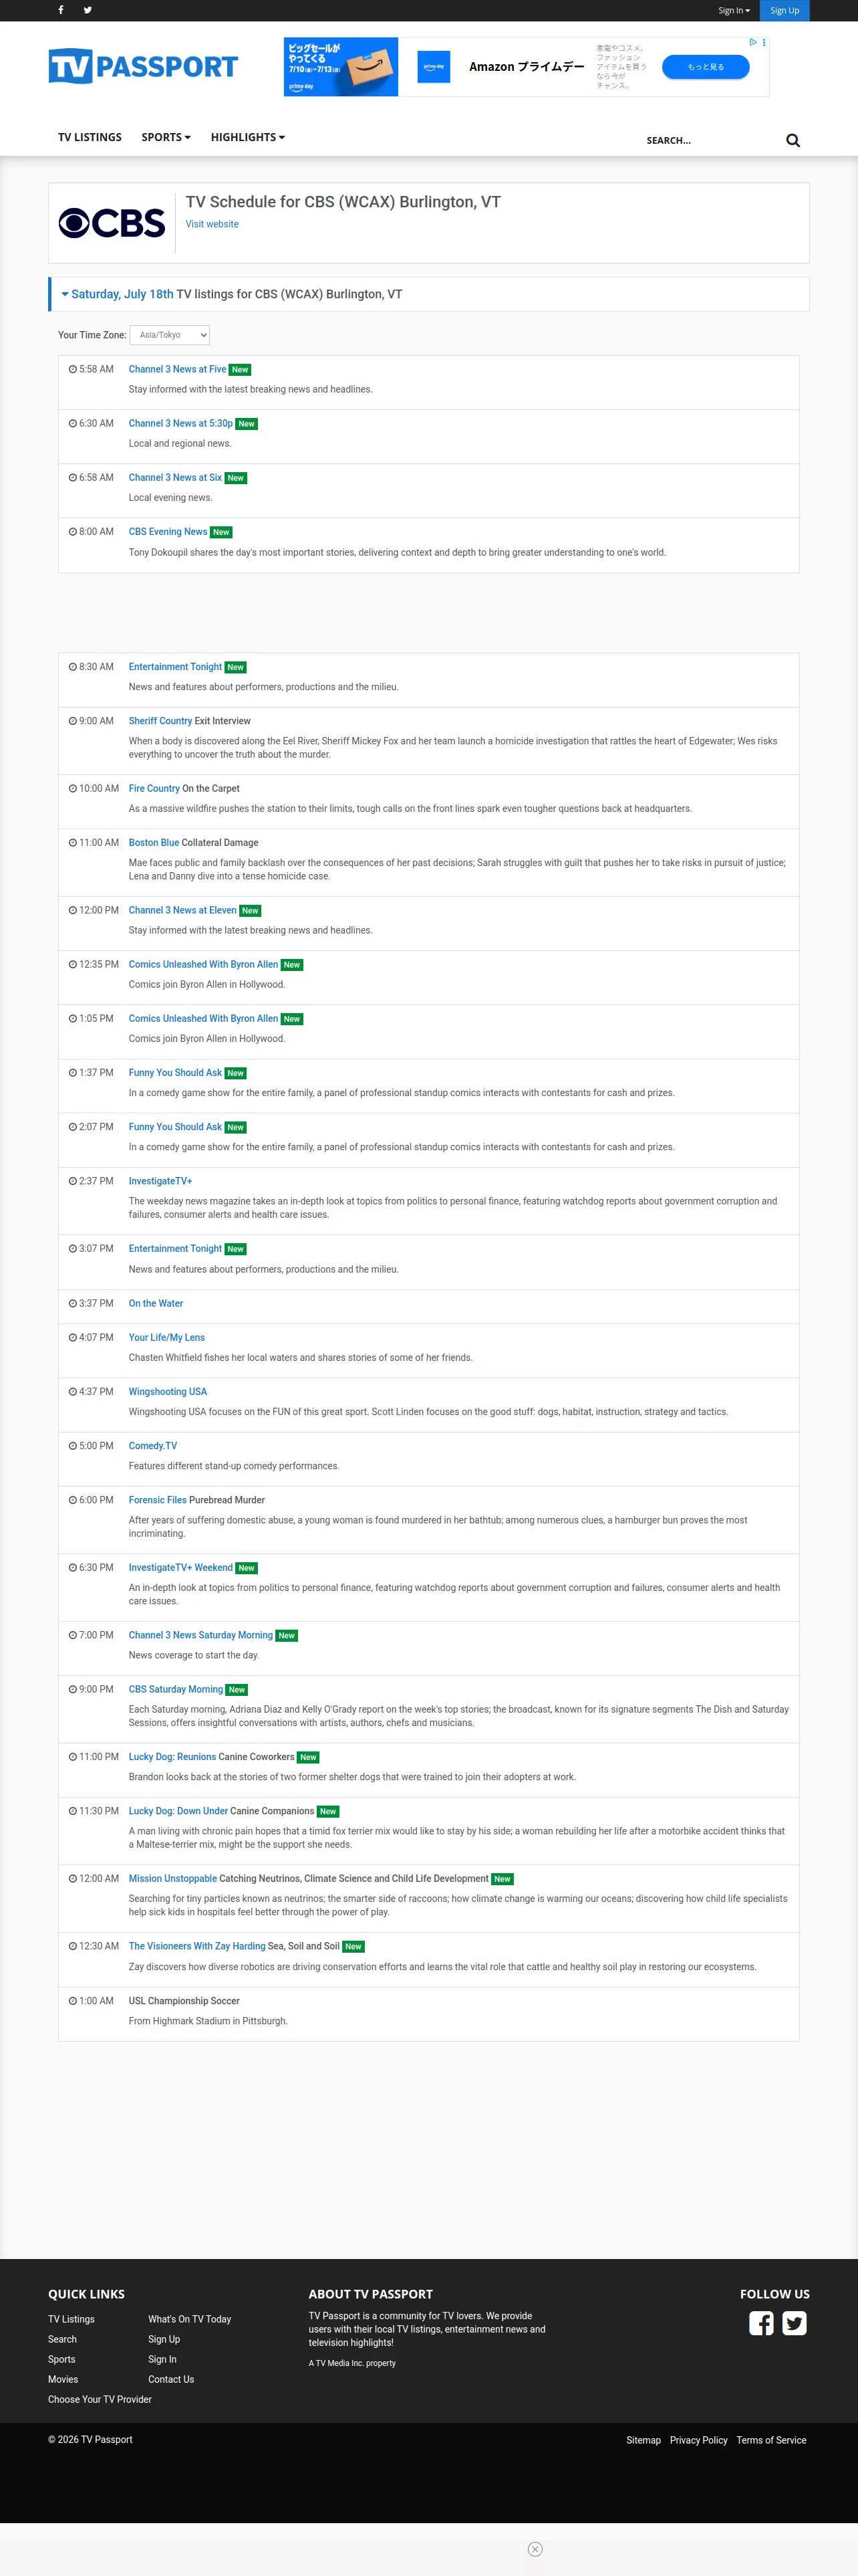Open the On the Water listing
Screen dimensions: 858x2576
tap(156, 1303)
